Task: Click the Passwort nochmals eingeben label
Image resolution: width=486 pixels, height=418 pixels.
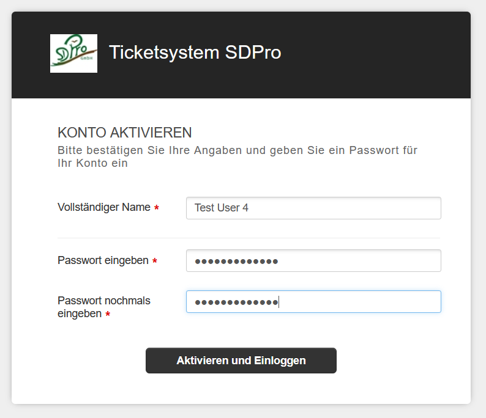Action: (104, 301)
